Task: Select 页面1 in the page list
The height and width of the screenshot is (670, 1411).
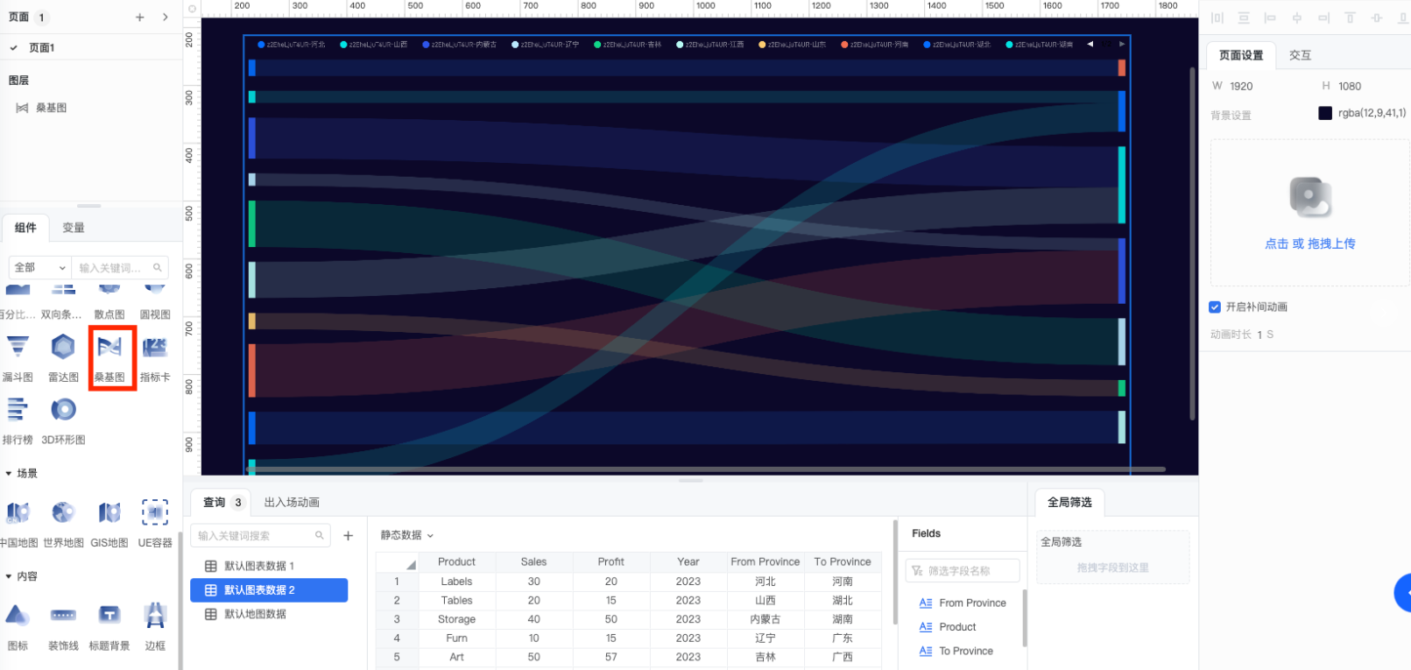Action: (x=91, y=48)
